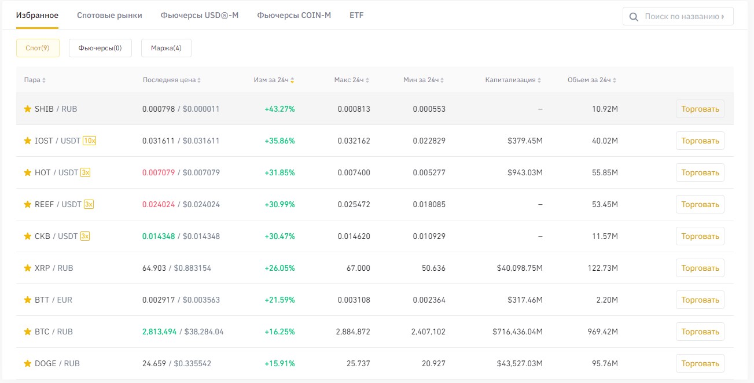The image size is (754, 383).
Task: Open the SHIB / RUB pair name
Action: pos(56,109)
